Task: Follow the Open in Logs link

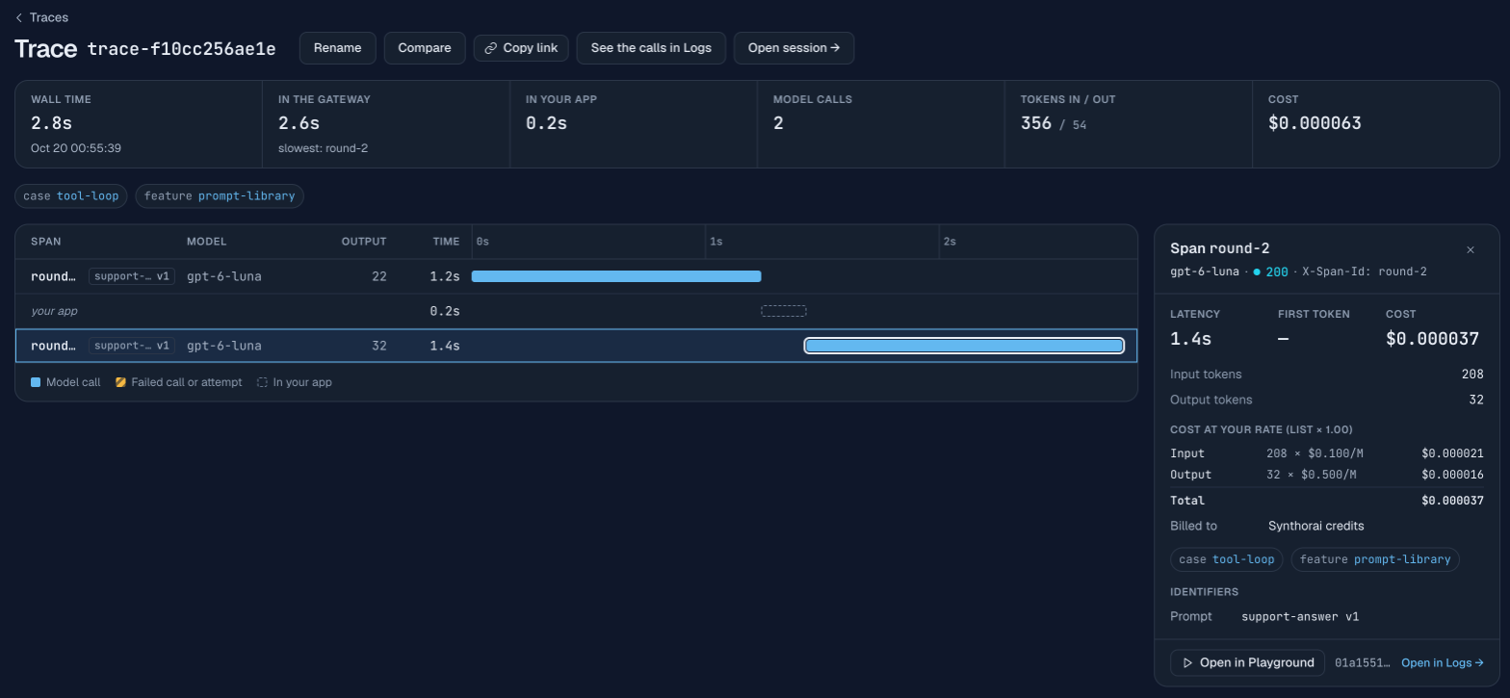Action: point(1443,662)
